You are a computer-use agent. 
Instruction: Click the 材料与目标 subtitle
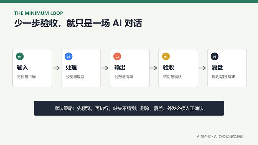tap(26, 77)
